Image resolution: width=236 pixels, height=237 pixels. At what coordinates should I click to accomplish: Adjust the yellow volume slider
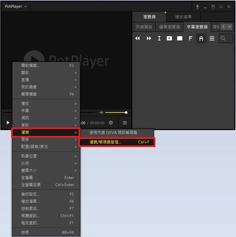coord(116,112)
